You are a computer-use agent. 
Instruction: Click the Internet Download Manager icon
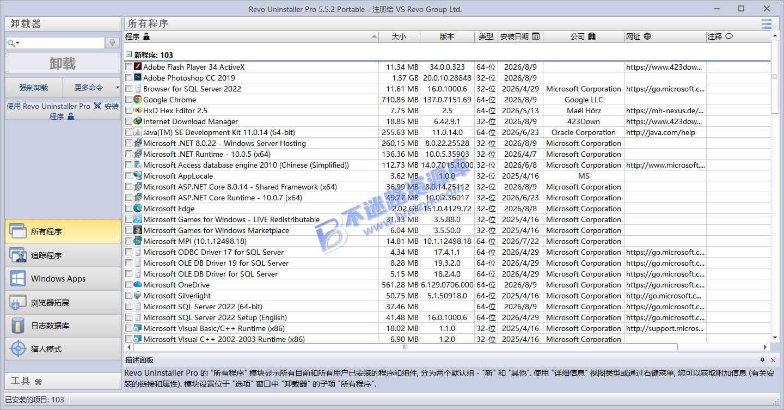138,121
